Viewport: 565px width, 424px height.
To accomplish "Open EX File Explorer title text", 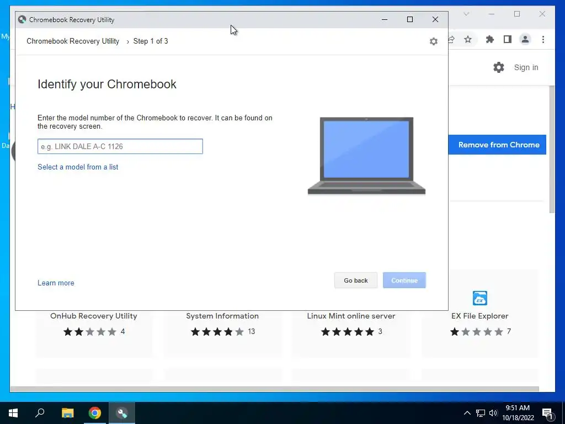I will pos(479,316).
